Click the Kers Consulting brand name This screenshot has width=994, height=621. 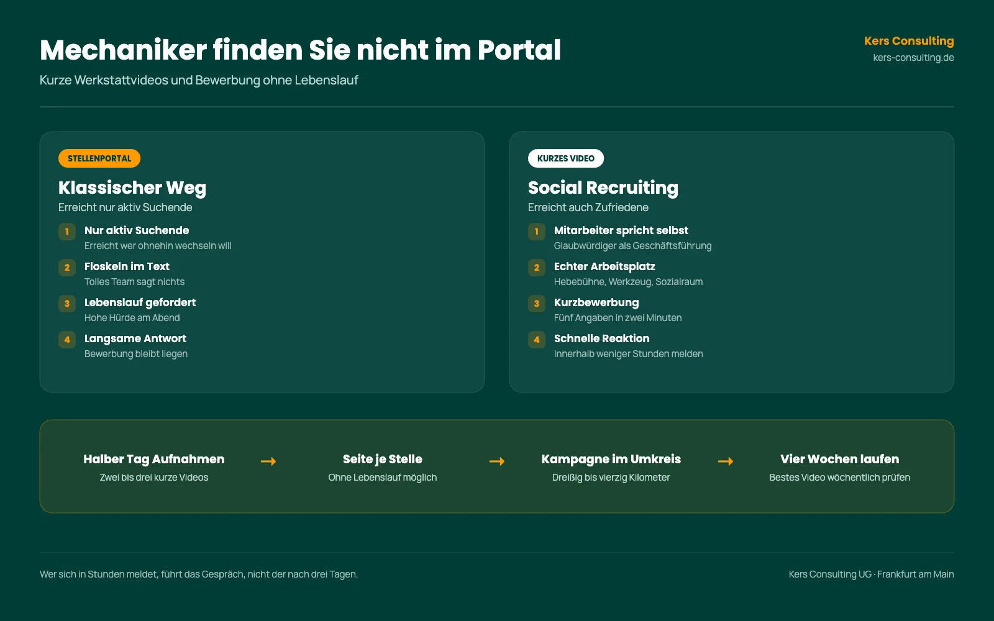(909, 41)
